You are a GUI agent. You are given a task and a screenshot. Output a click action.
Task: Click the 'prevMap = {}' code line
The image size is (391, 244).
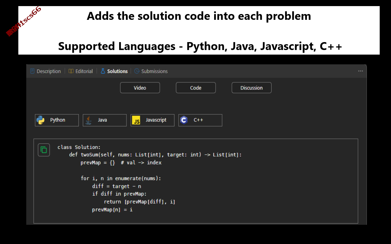(x=121, y=163)
